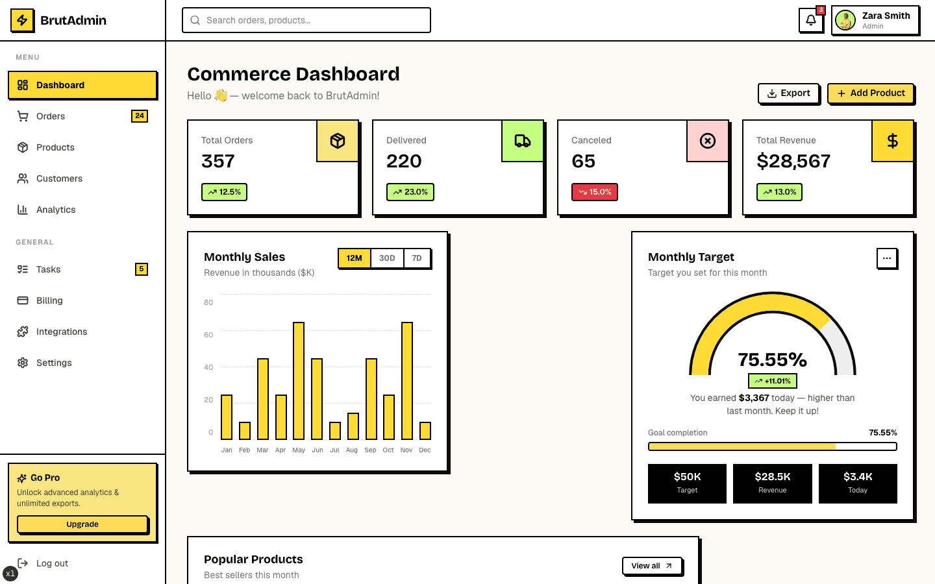Image resolution: width=935 pixels, height=584 pixels.
Task: Click the 75.55% gauge percentage
Action: 773,359
